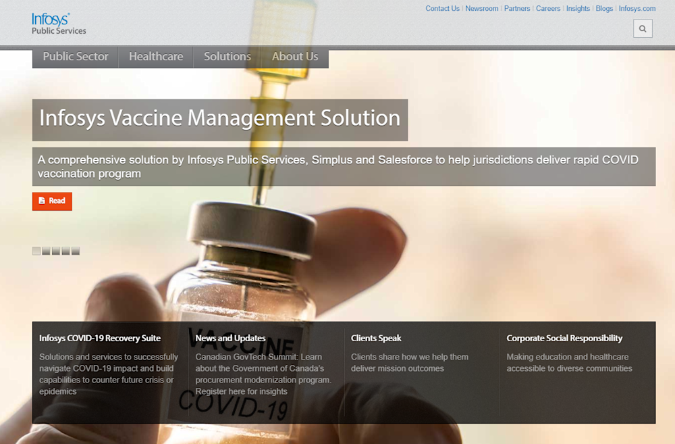
Task: Visit the Partners page
Action: (517, 8)
